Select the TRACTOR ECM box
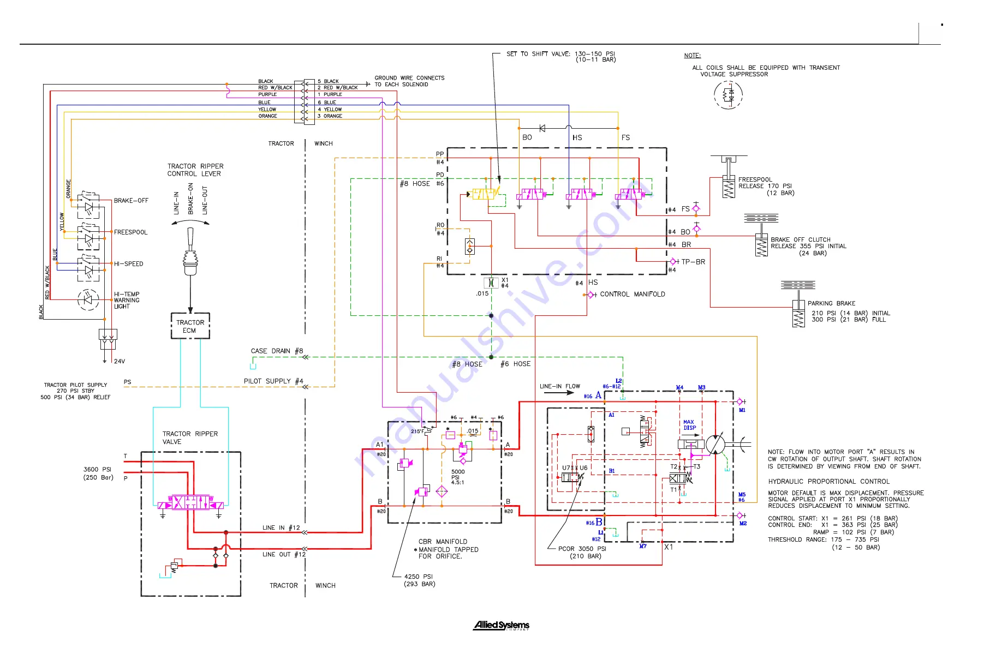Screen dimensions: 1002x648 [190, 326]
